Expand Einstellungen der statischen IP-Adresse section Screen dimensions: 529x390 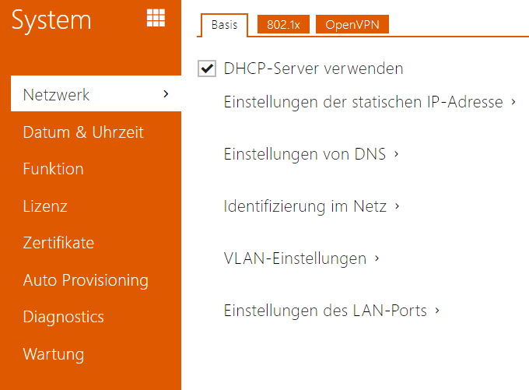coord(370,102)
